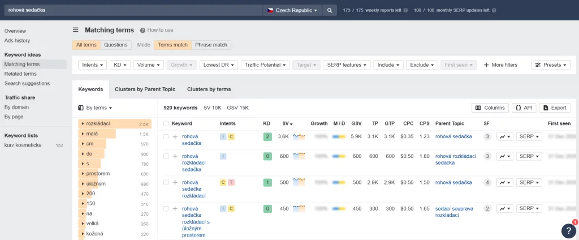Open the hamburger menu beside Matching terms
This screenshot has width=579, height=240.
pyautogui.click(x=76, y=30)
